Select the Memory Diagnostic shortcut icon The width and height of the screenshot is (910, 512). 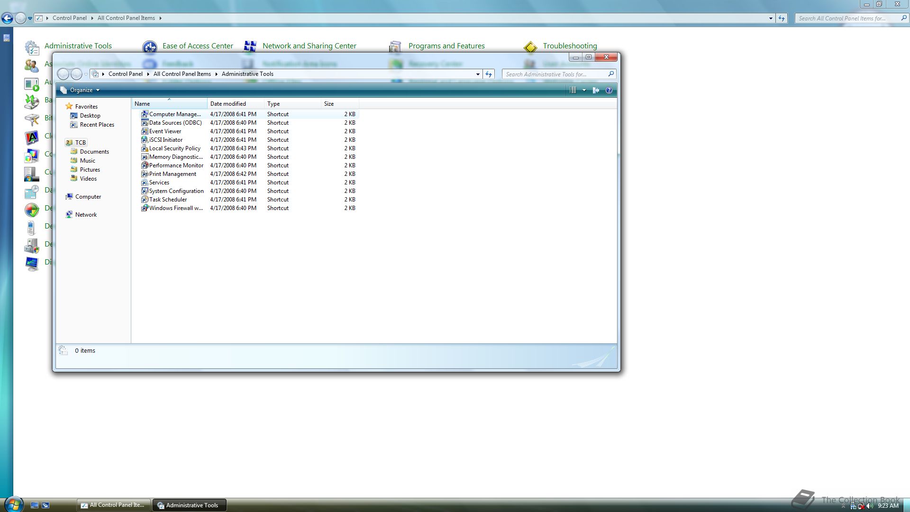click(x=145, y=157)
